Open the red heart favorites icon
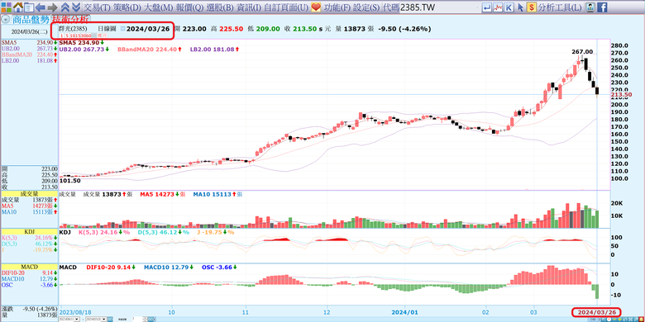 click(316, 7)
